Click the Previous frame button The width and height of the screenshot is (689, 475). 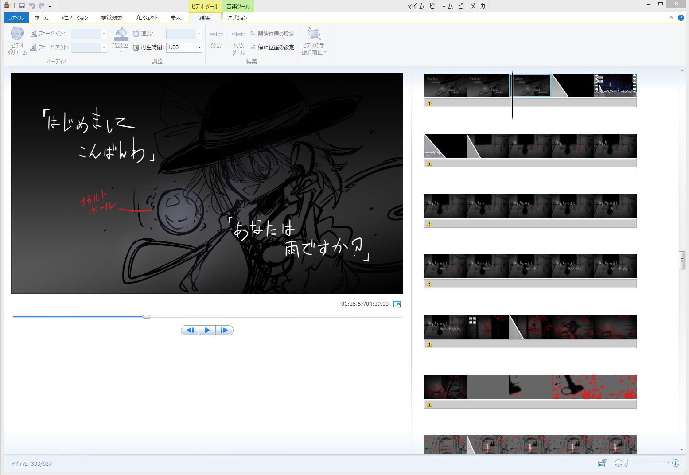pyautogui.click(x=190, y=330)
